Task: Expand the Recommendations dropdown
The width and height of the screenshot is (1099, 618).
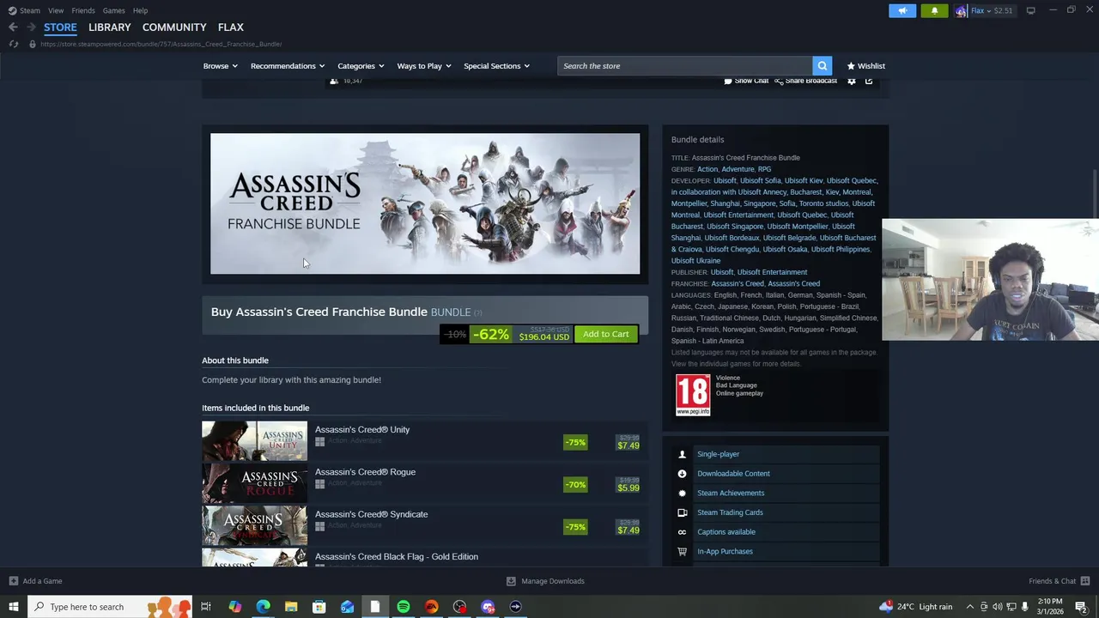Action: click(288, 66)
